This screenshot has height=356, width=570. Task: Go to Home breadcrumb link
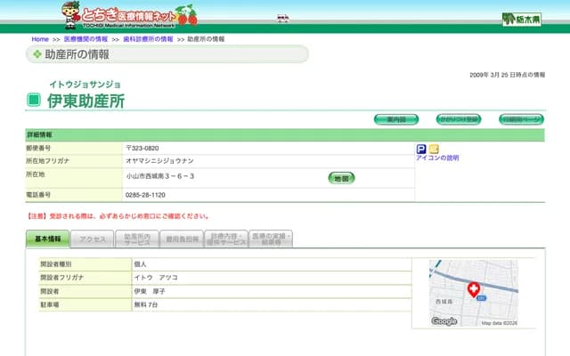point(40,39)
